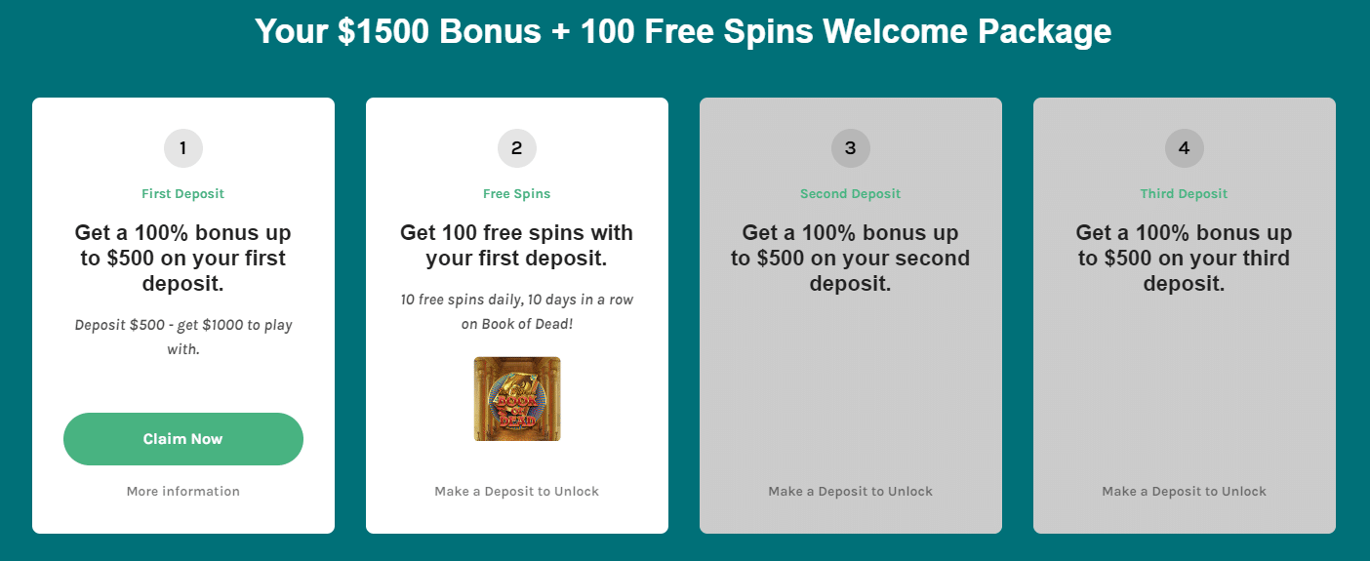Click Make a Deposit to Unlock under Free Spins

(517, 492)
